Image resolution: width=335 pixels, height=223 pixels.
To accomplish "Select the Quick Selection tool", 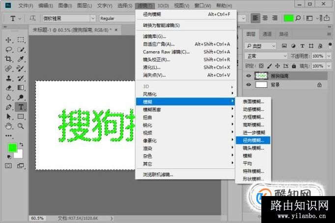I will pyautogui.click(x=21, y=50).
